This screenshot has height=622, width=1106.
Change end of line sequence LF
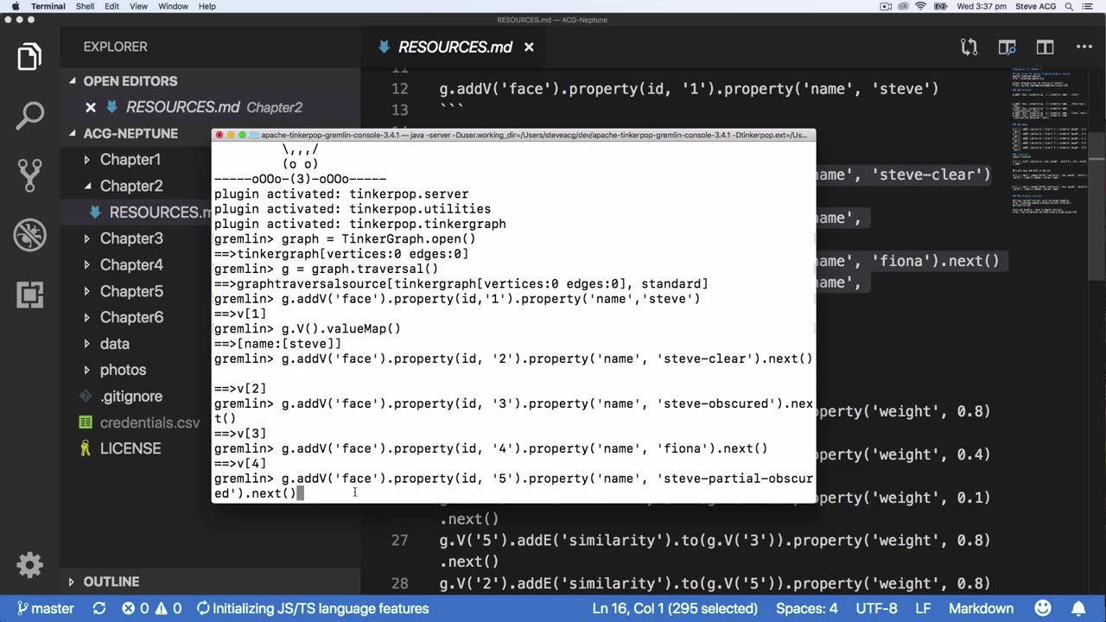coord(924,608)
